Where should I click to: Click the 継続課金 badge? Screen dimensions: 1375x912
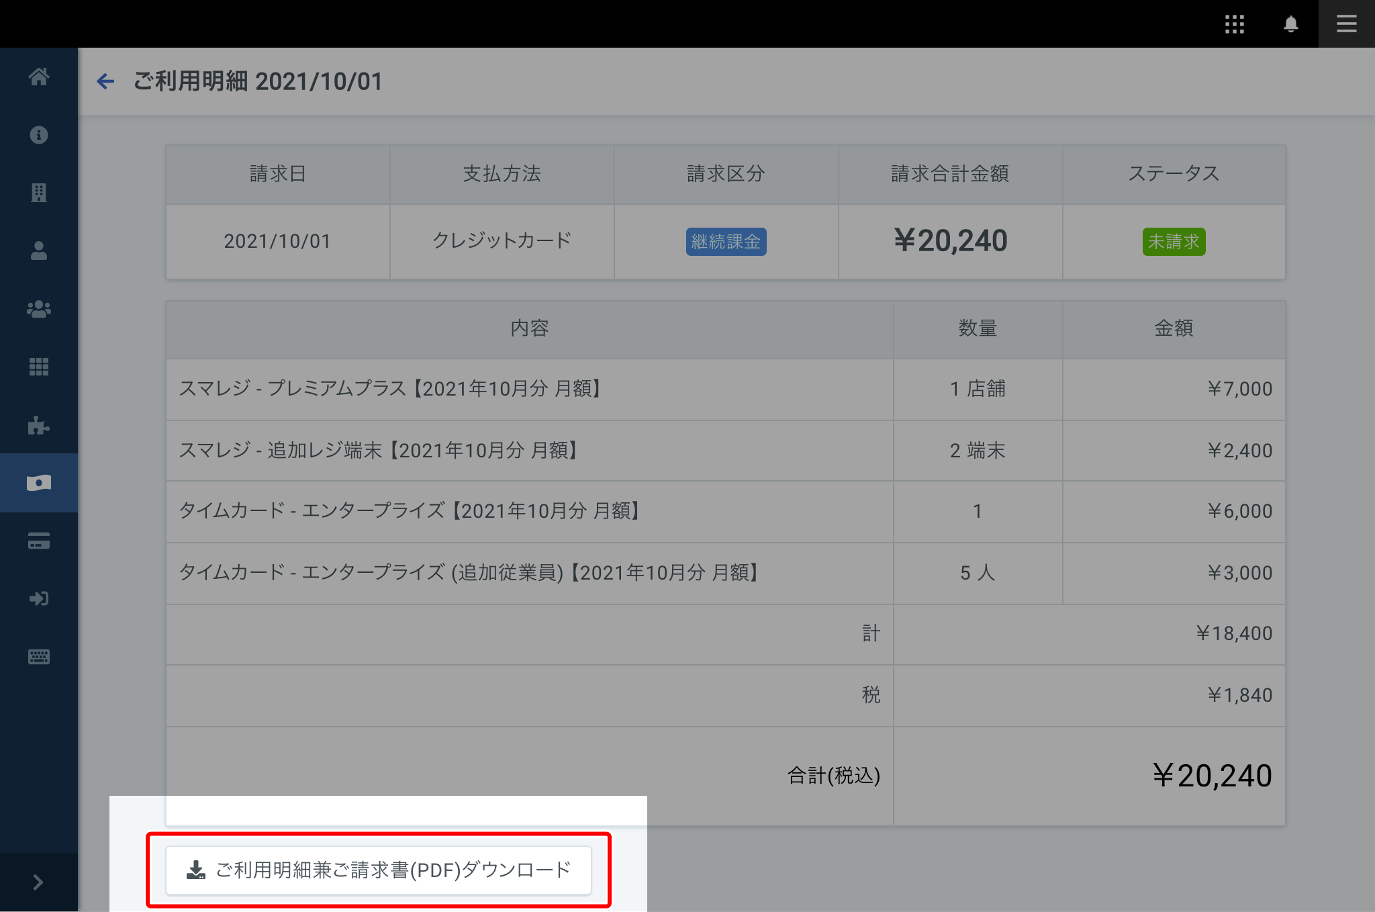tap(726, 242)
